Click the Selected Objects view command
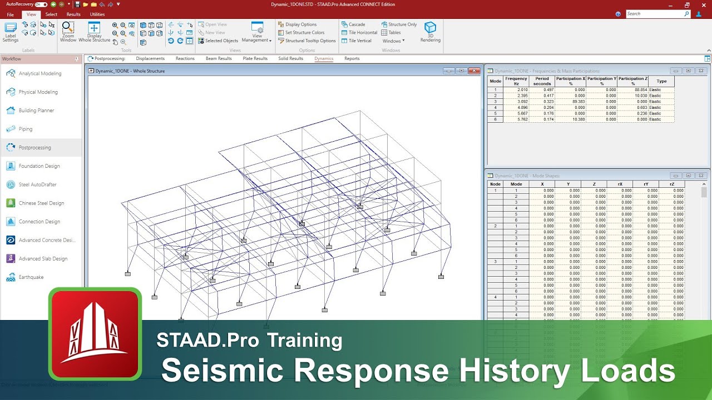The height and width of the screenshot is (400, 712). (x=218, y=41)
